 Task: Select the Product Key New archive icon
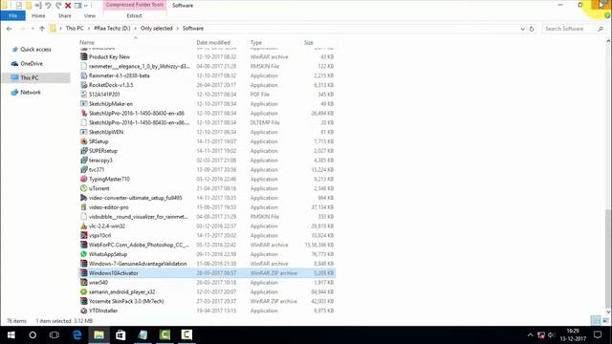click(83, 57)
